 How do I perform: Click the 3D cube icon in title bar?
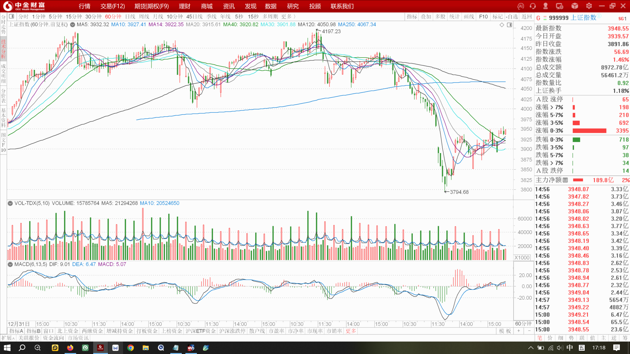click(575, 6)
